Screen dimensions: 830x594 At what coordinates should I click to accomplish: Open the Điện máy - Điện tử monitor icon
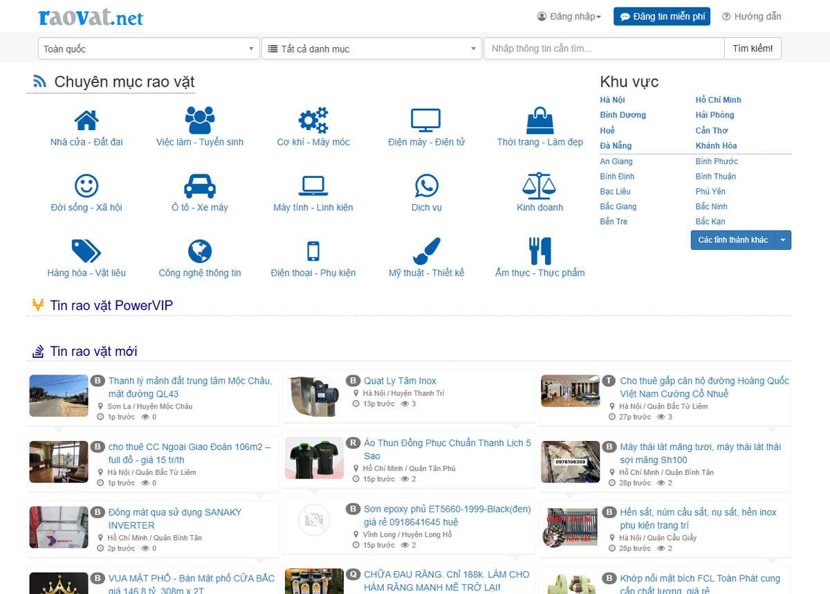426,120
